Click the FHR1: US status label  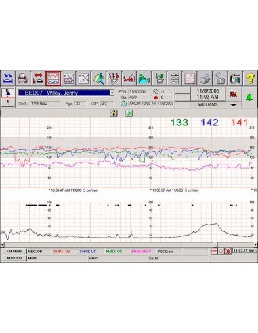(x=62, y=252)
